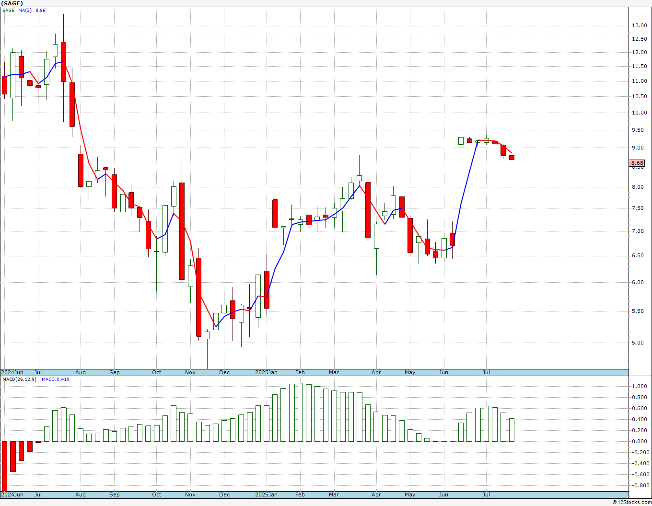Click the 6.50 price axis label

tap(638, 255)
